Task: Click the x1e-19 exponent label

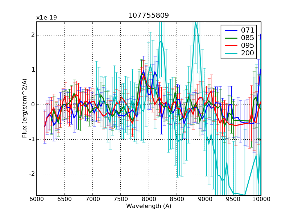Action: (x=46, y=17)
